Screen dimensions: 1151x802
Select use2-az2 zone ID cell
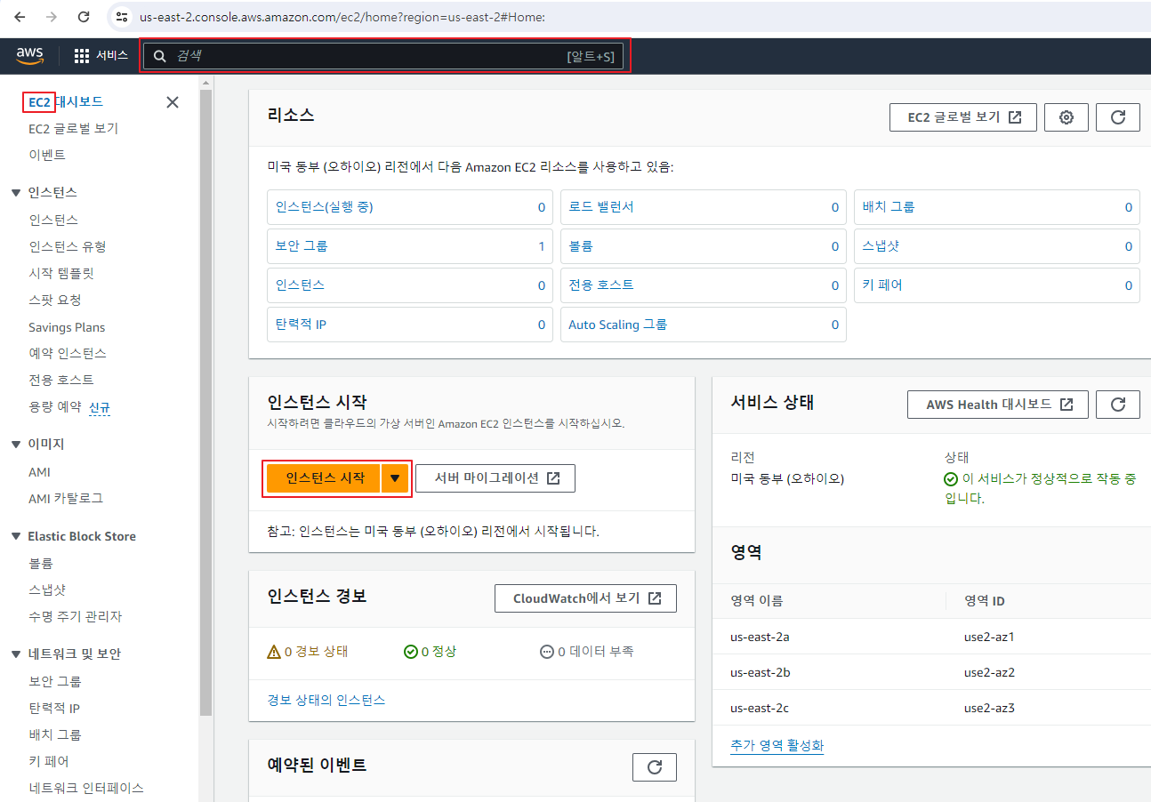tap(989, 672)
